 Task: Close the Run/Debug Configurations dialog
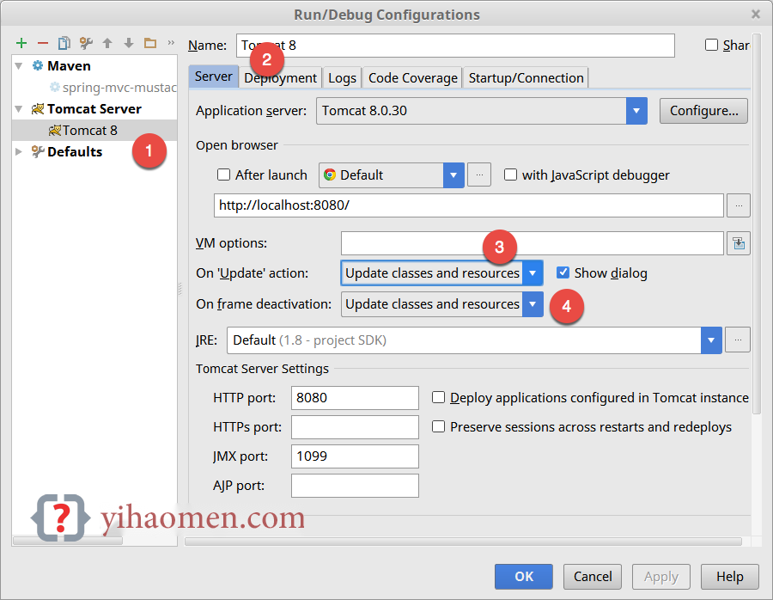[756, 15]
